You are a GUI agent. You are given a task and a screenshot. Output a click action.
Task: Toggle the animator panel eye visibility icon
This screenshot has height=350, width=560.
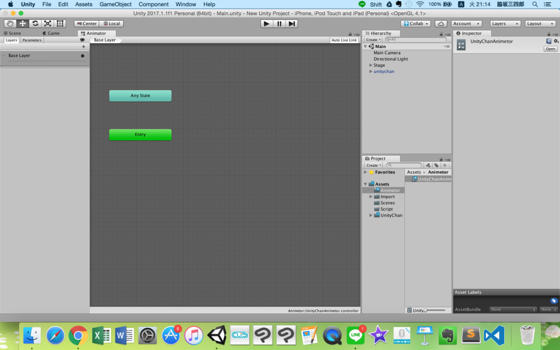click(83, 40)
